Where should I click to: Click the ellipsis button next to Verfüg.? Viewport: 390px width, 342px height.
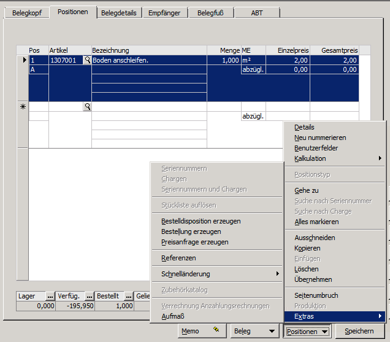pos(89,296)
